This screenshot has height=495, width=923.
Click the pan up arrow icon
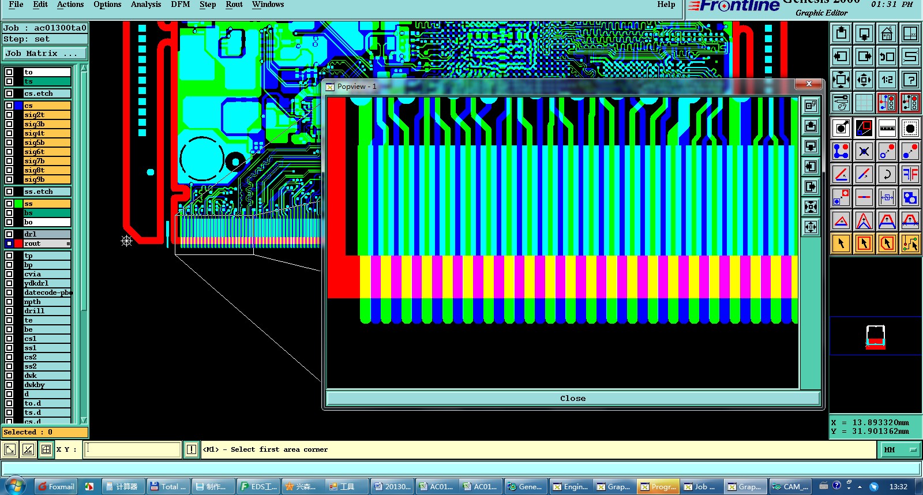[x=841, y=33]
